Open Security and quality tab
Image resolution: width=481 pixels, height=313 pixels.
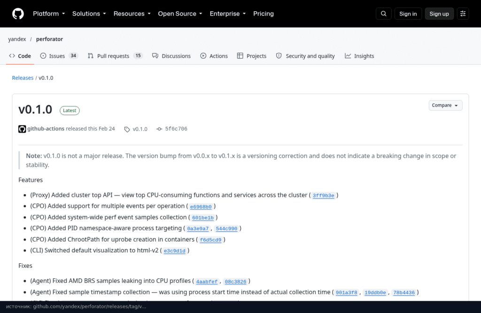click(305, 56)
